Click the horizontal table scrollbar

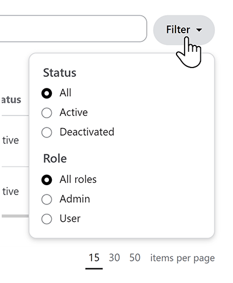tap(15, 216)
